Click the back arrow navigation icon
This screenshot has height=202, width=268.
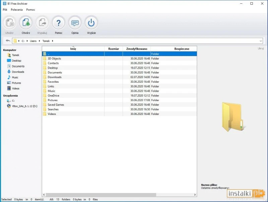(8, 41)
